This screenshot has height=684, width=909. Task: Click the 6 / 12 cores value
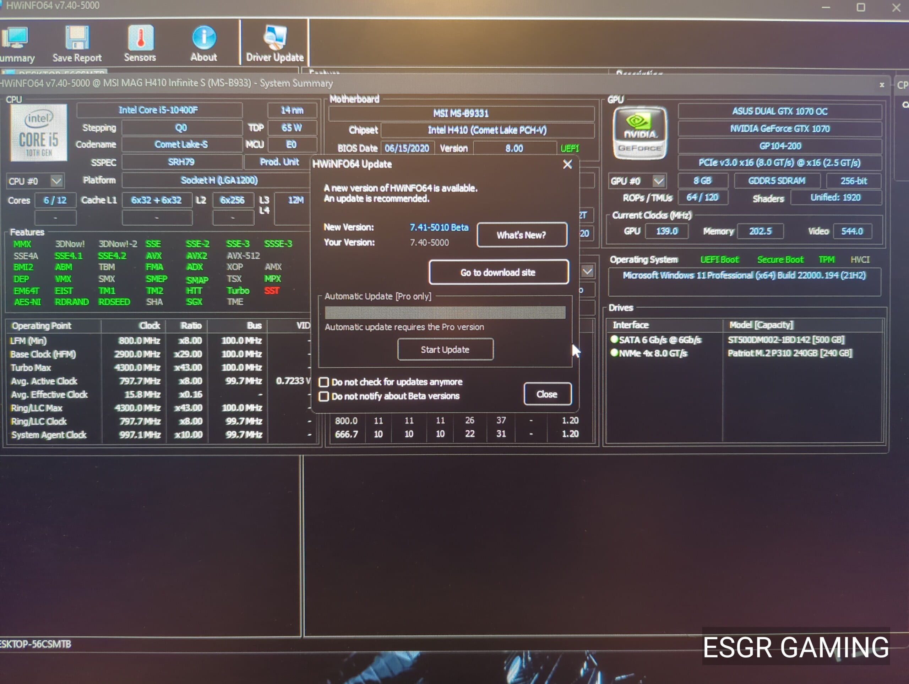(55, 200)
